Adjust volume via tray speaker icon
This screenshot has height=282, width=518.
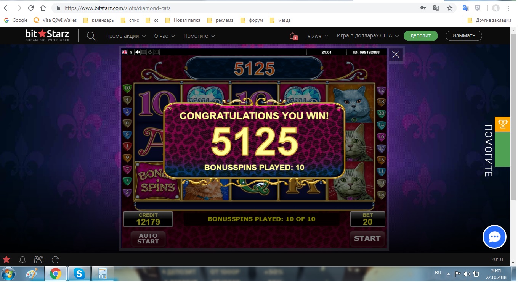(467, 274)
